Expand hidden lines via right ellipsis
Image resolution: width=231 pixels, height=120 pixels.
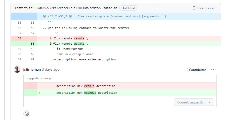pyautogui.click(x=32, y=17)
